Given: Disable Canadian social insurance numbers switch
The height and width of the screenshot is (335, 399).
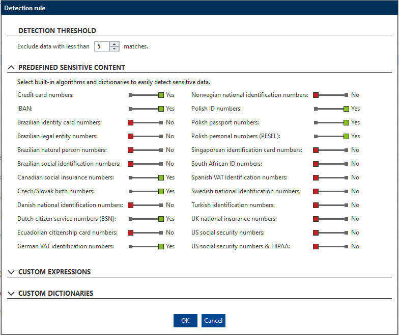Looking at the screenshot, I should (146, 177).
